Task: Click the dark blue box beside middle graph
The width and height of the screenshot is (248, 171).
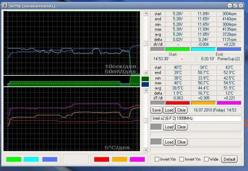Action: [x=145, y=84]
